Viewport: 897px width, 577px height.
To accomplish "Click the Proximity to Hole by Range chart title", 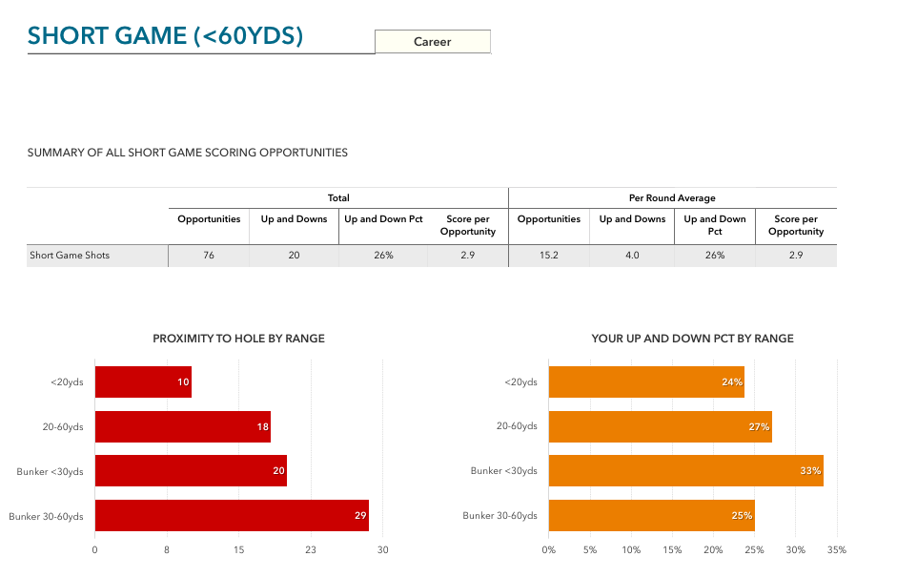I will 238,339.
